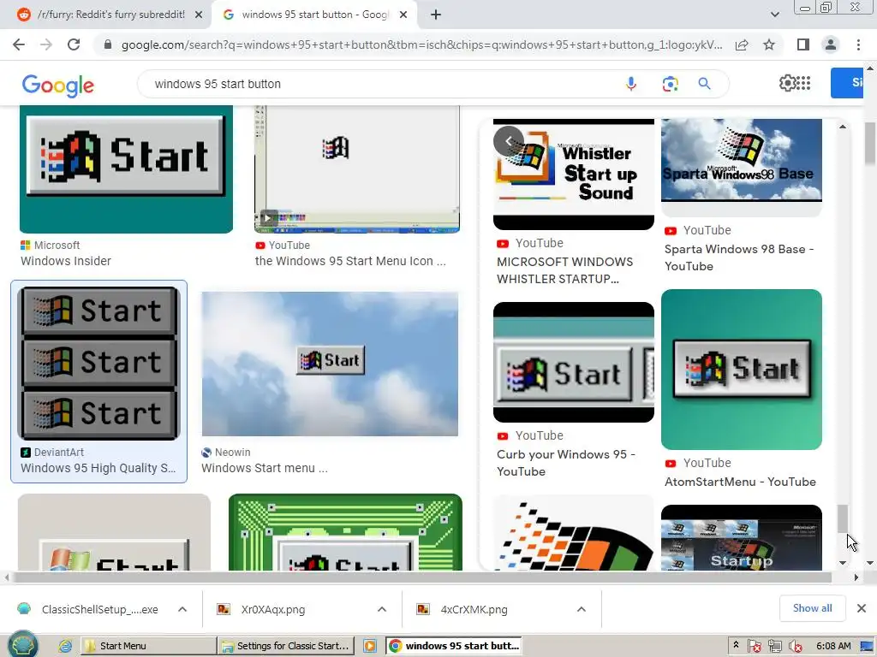Screen dimensions: 877x657
Task: Open the Google apps grid
Action: point(803,83)
